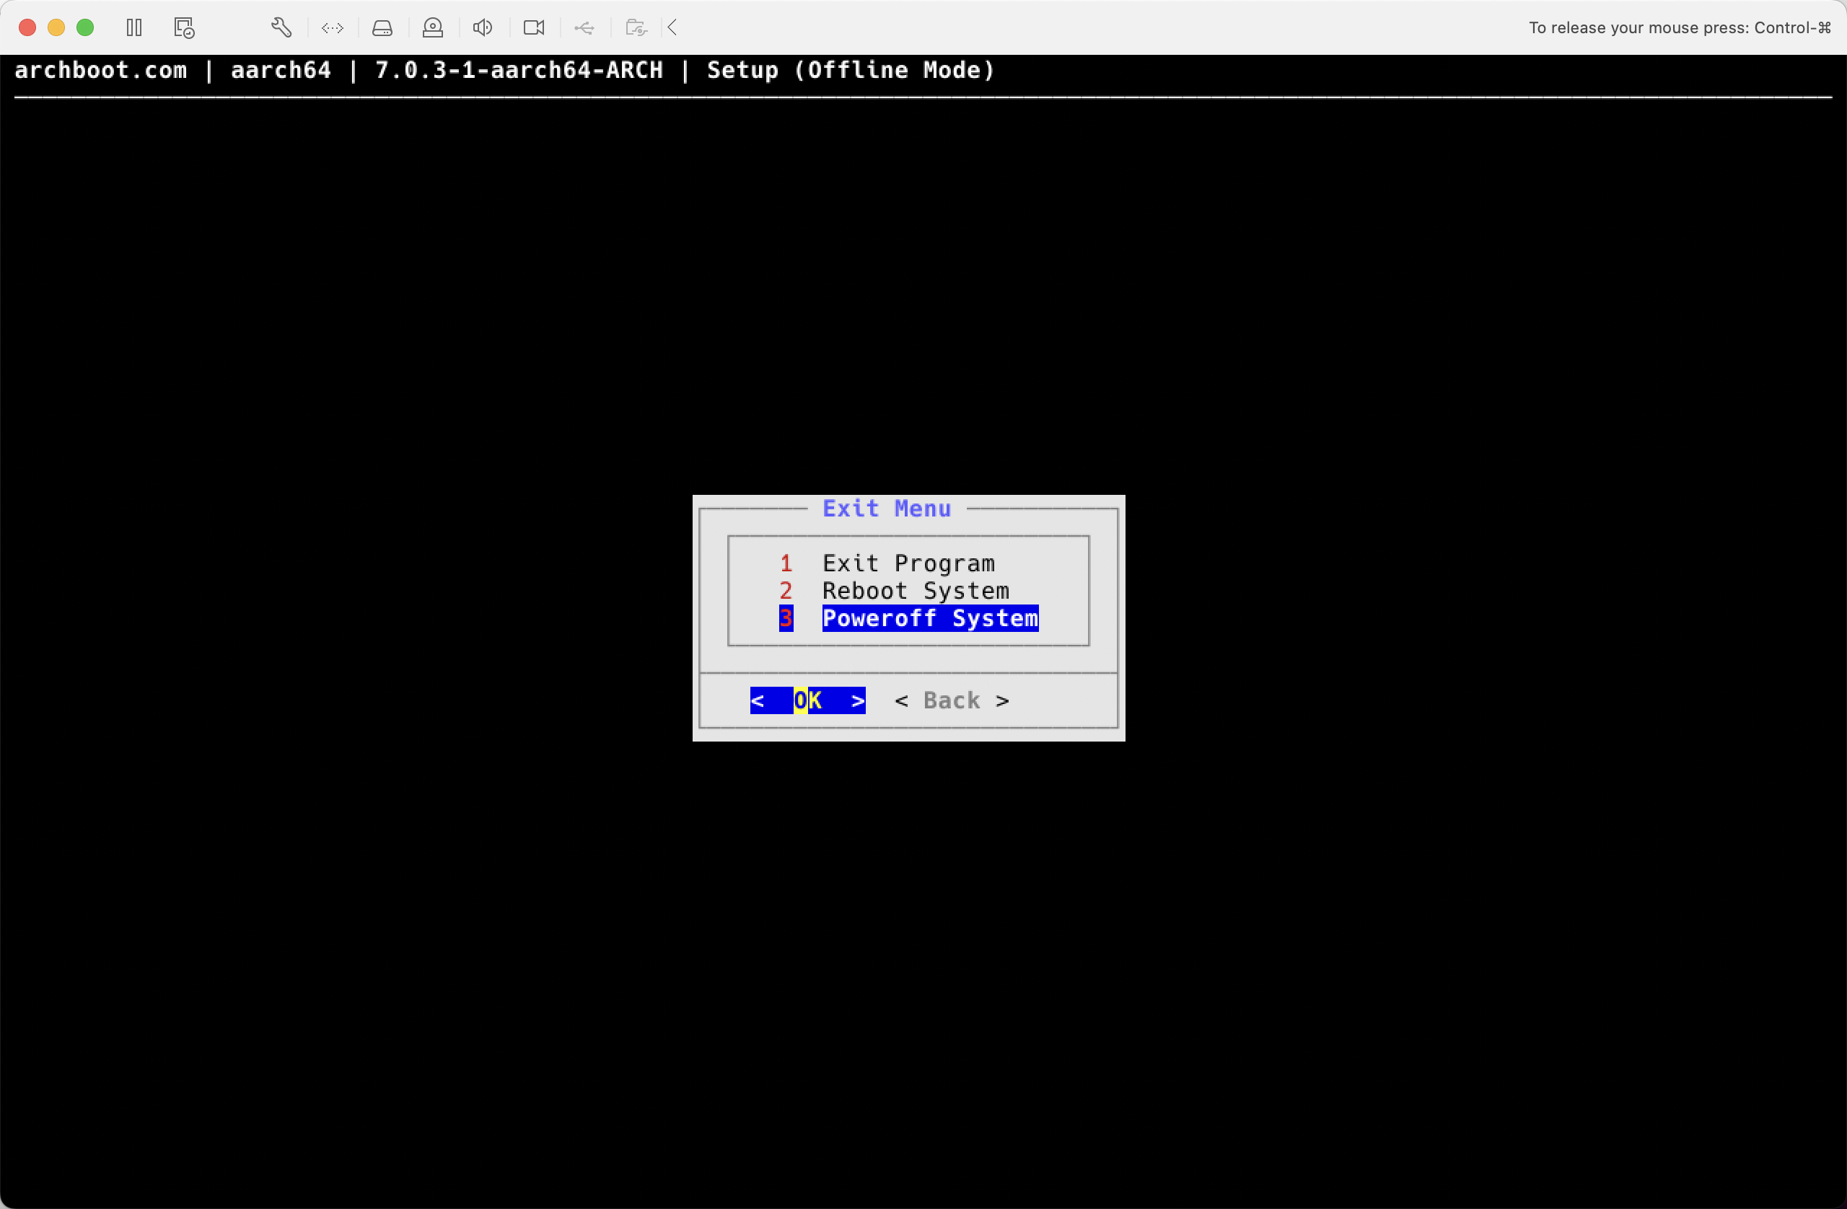Pause the virtual machine
This screenshot has height=1209, width=1847.
click(x=134, y=28)
